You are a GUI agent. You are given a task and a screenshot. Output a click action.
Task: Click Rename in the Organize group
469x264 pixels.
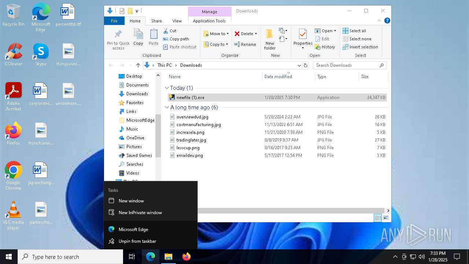(x=245, y=44)
